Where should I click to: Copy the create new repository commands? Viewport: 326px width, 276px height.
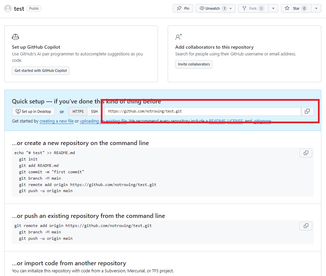(306, 153)
